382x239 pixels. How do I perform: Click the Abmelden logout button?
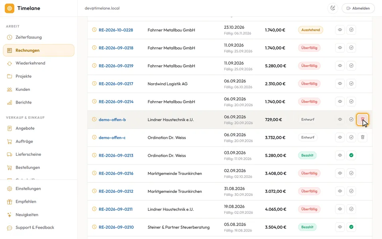tap(358, 8)
